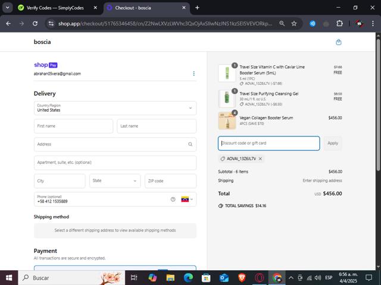Open Copilot from the taskbar
Image resolution: width=381 pixels, height=285 pixels.
click(152, 277)
